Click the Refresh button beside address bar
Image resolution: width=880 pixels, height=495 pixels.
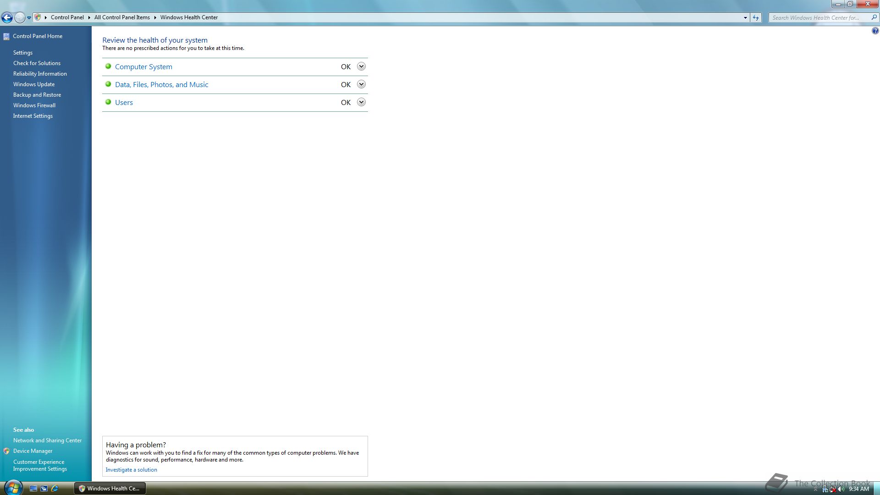click(x=756, y=18)
